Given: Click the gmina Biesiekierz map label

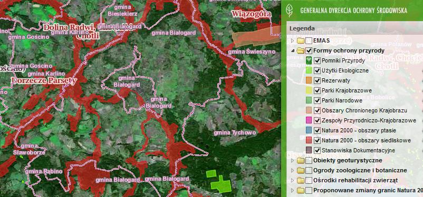Looking at the screenshot, I should [122, 10].
